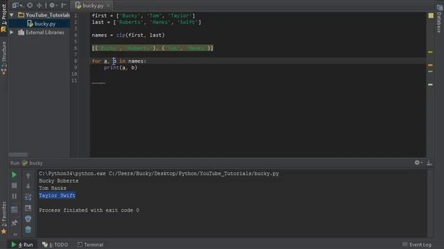Open the Event Log

tap(417, 244)
